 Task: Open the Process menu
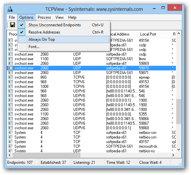coord(44,17)
